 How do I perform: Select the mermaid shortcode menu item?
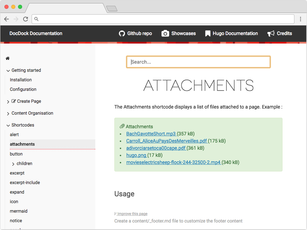(19, 211)
